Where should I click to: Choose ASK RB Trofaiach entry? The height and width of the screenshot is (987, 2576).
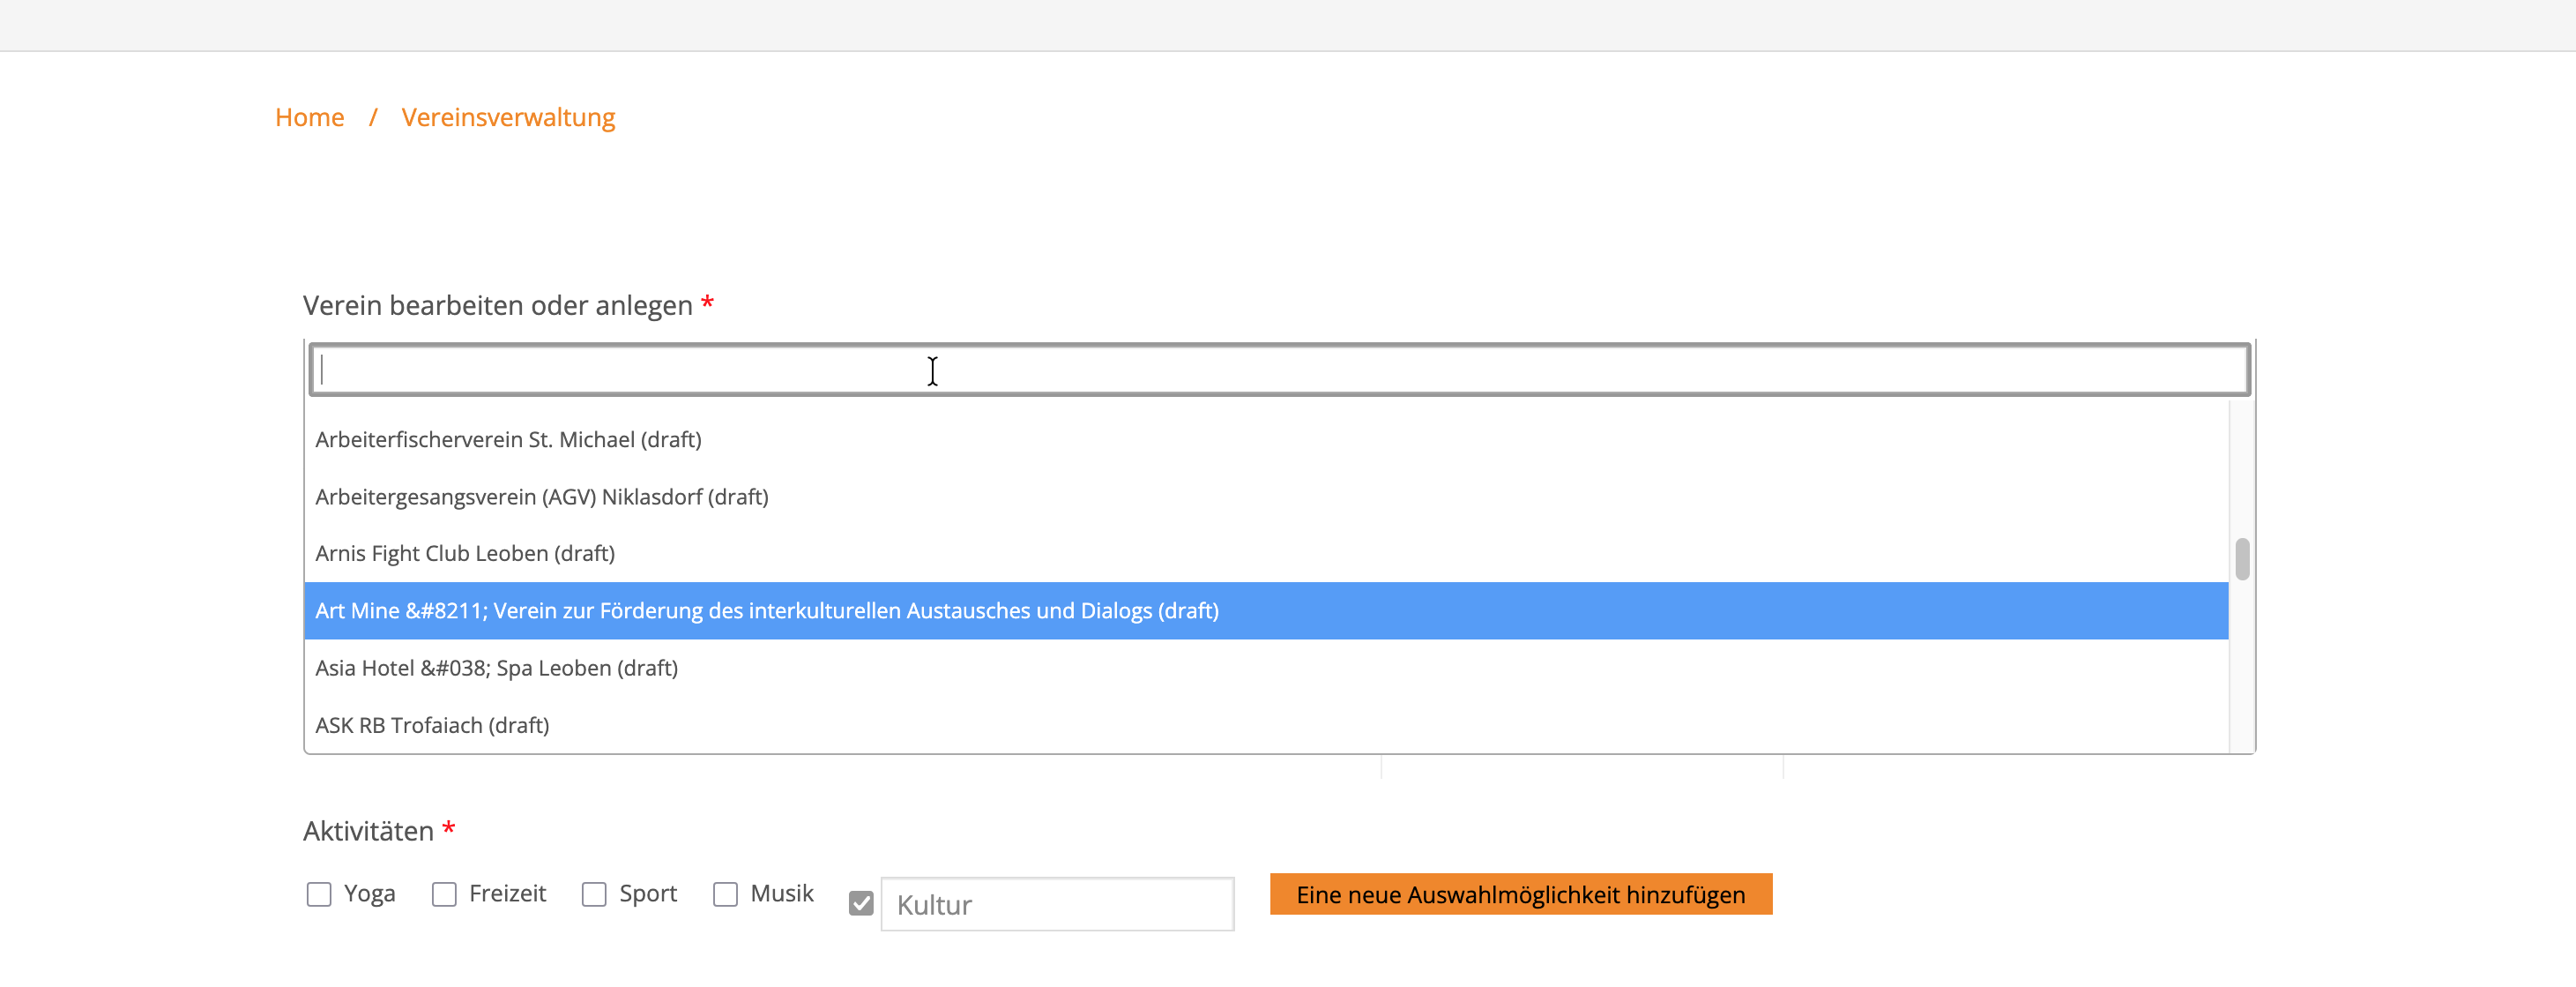click(432, 725)
